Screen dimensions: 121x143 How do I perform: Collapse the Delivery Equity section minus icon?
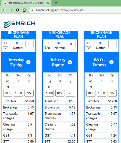(70, 62)
